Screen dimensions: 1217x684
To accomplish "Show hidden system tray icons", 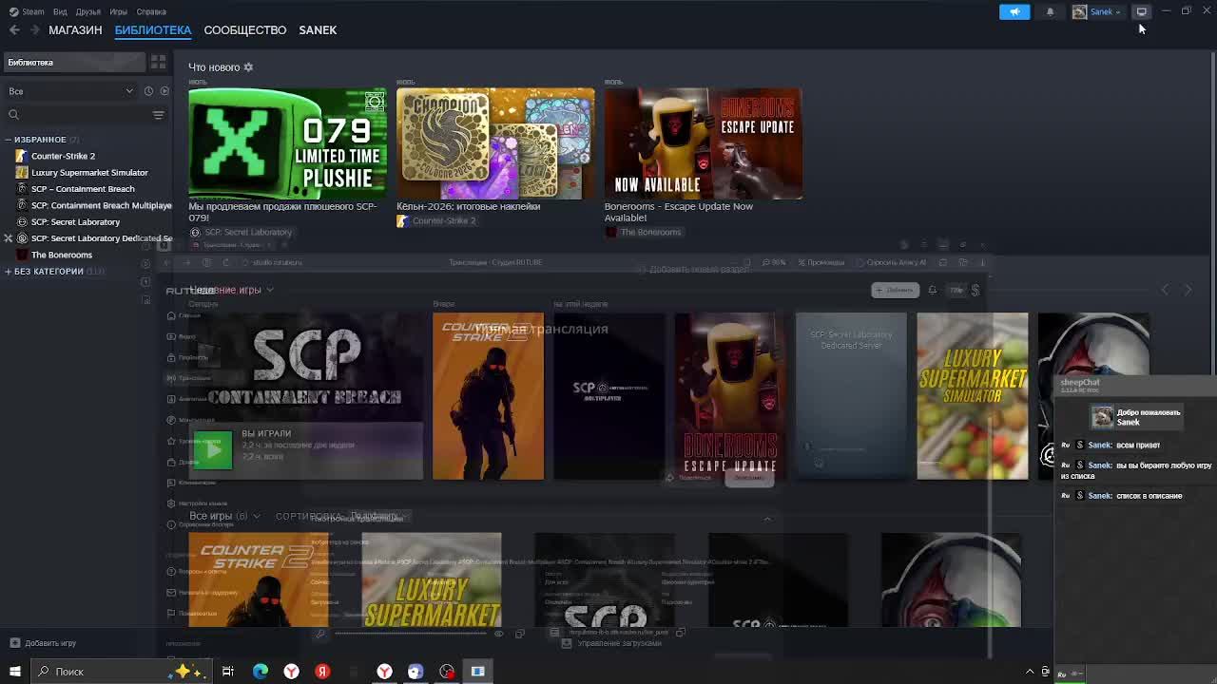I will tap(1030, 672).
